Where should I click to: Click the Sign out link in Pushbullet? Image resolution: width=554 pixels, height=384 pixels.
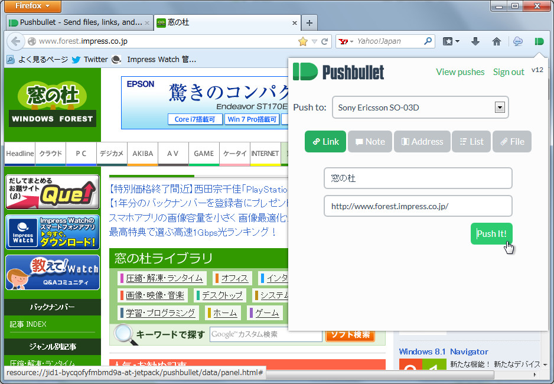509,71
